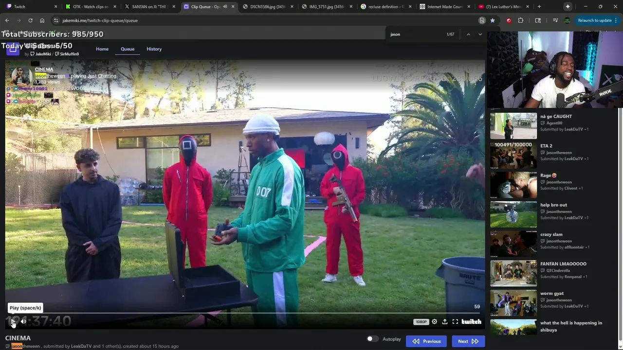This screenshot has width=623, height=350.
Task: Skip to the Next clip
Action: [x=468, y=341]
